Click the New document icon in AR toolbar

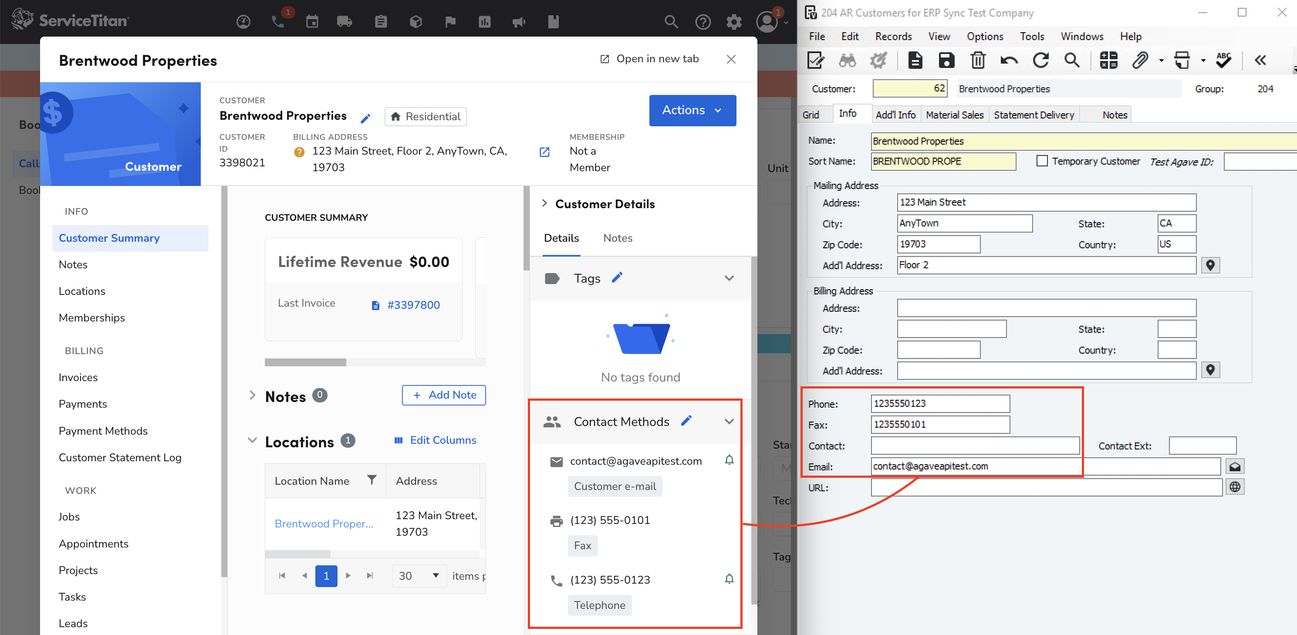(915, 61)
